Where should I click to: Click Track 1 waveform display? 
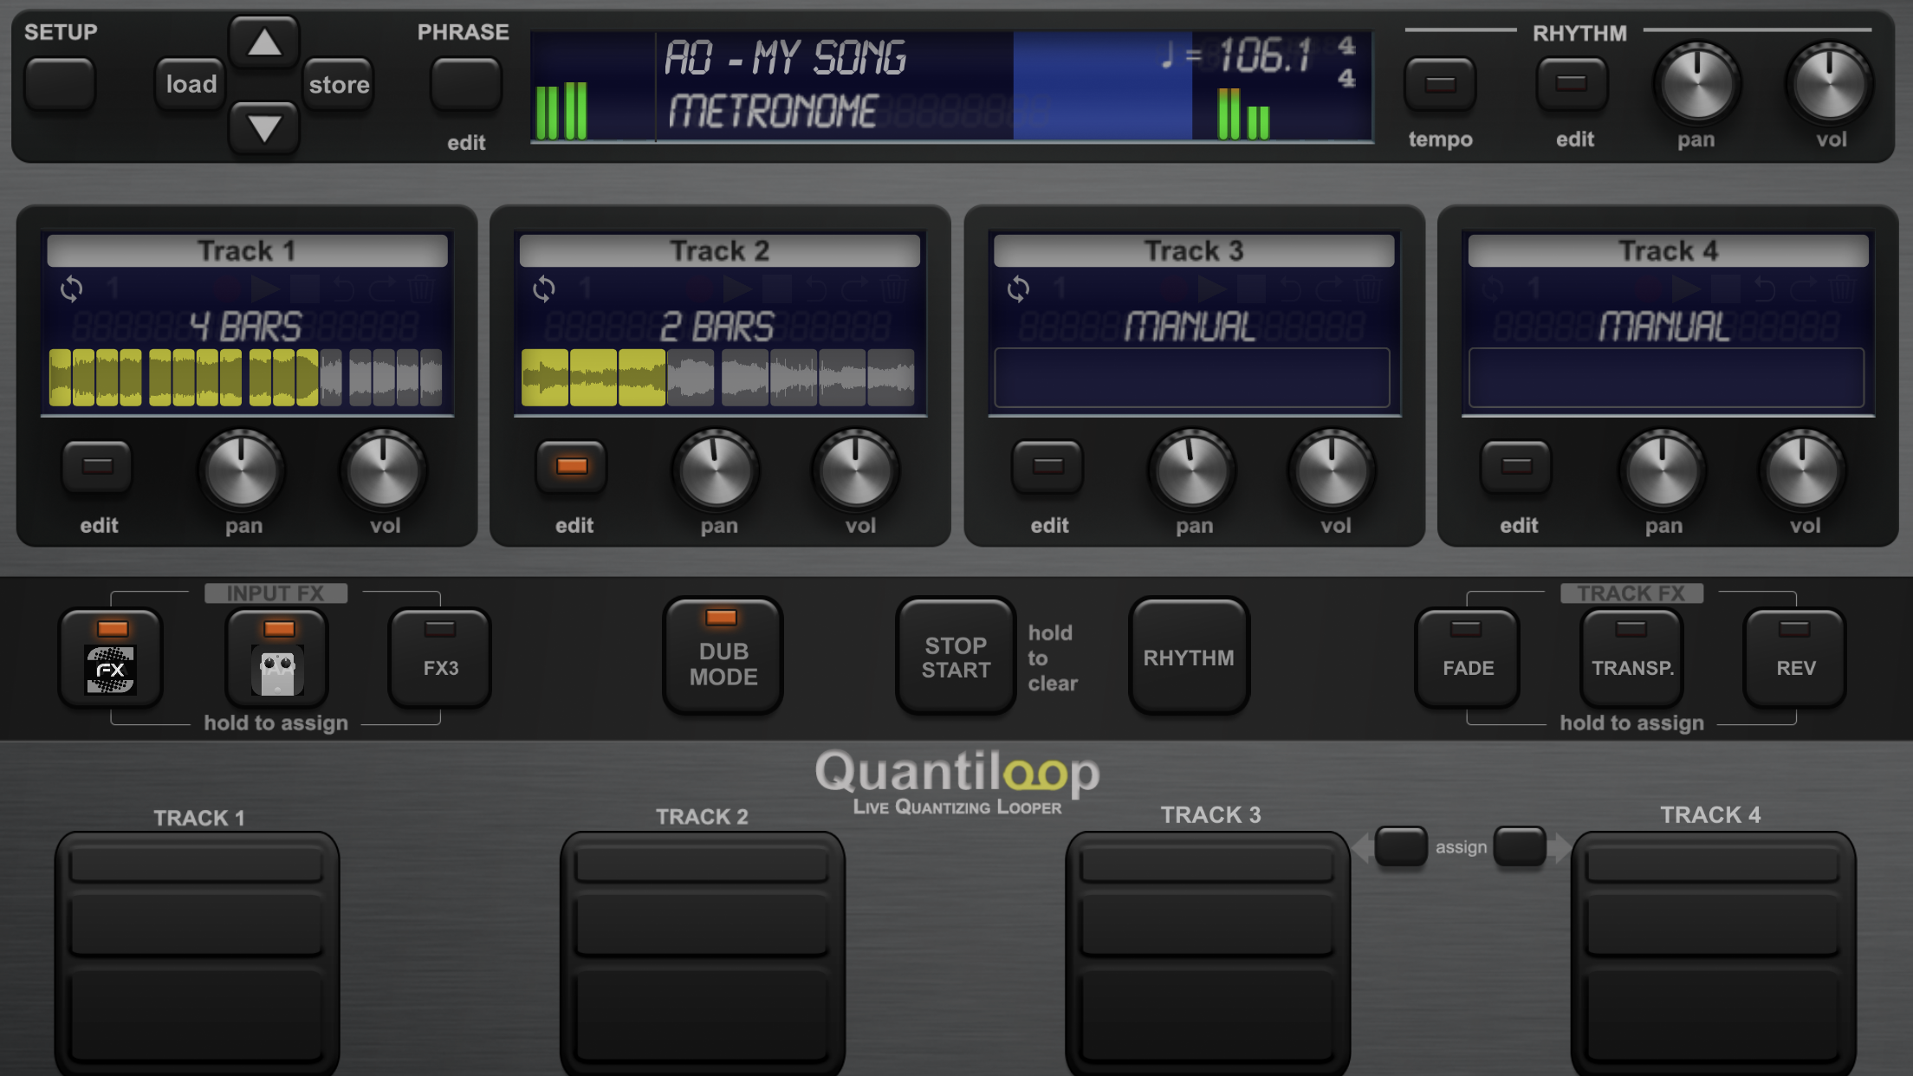246,378
